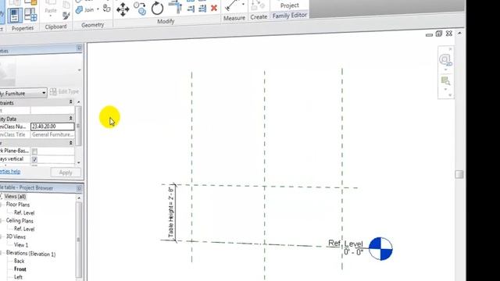Click the blue level head symbol

[x=380, y=248]
